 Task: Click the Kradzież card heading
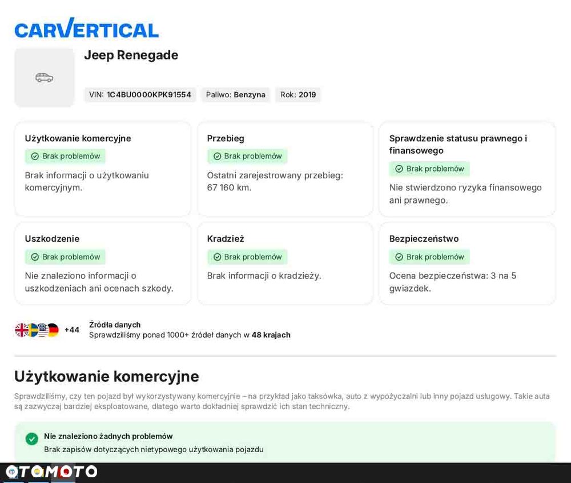pos(226,239)
